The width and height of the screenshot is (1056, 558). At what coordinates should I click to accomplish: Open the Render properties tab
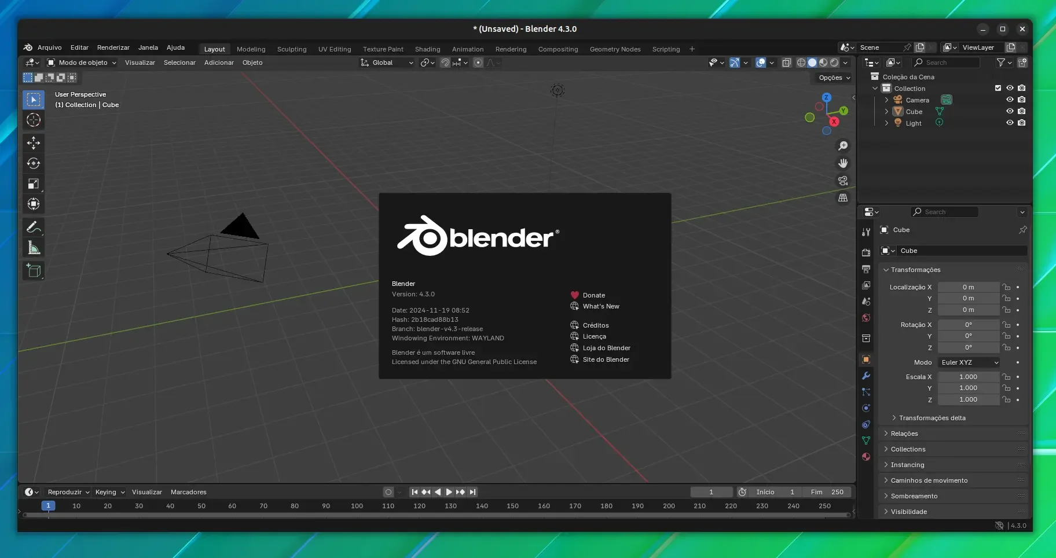[x=866, y=252]
